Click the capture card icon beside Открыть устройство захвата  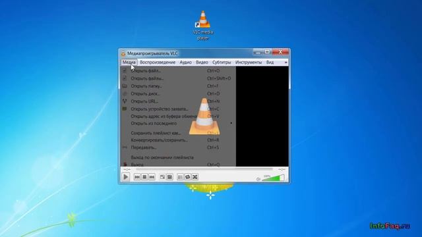(125, 109)
